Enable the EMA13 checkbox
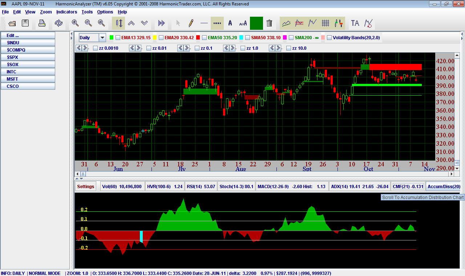This screenshot has width=465, height=276. tap(118, 37)
